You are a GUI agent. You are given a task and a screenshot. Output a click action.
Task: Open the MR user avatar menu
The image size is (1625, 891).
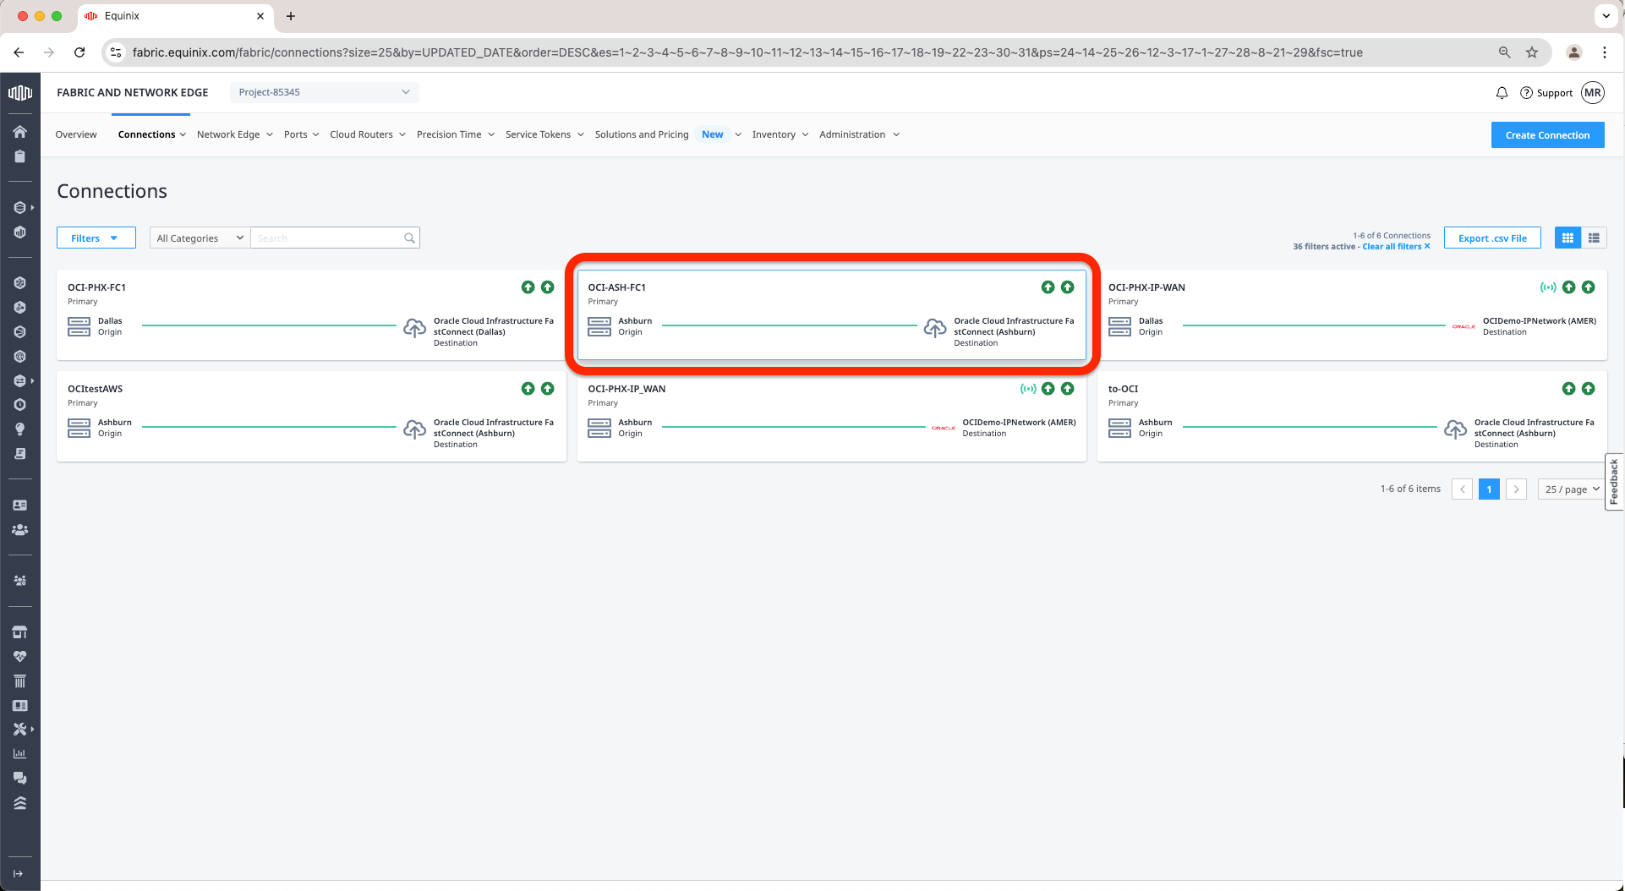1593,93
